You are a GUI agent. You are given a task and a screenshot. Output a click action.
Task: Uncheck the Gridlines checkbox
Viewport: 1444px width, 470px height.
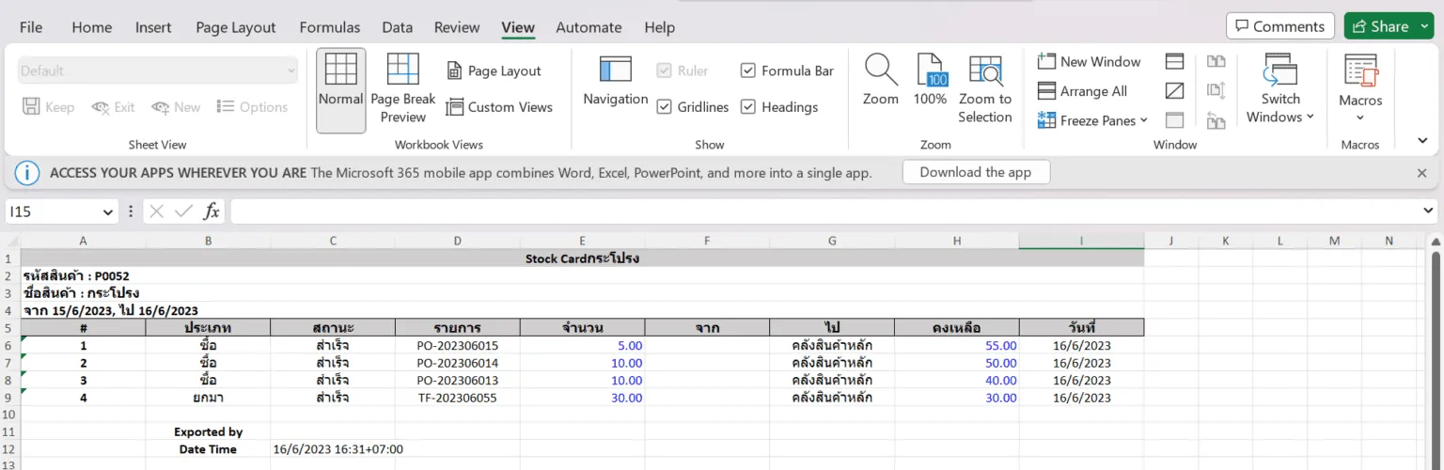(x=665, y=107)
